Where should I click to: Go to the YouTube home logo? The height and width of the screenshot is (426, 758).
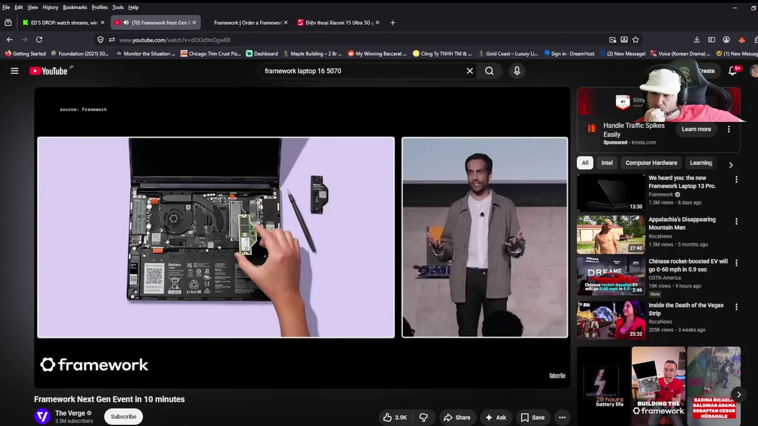(49, 71)
